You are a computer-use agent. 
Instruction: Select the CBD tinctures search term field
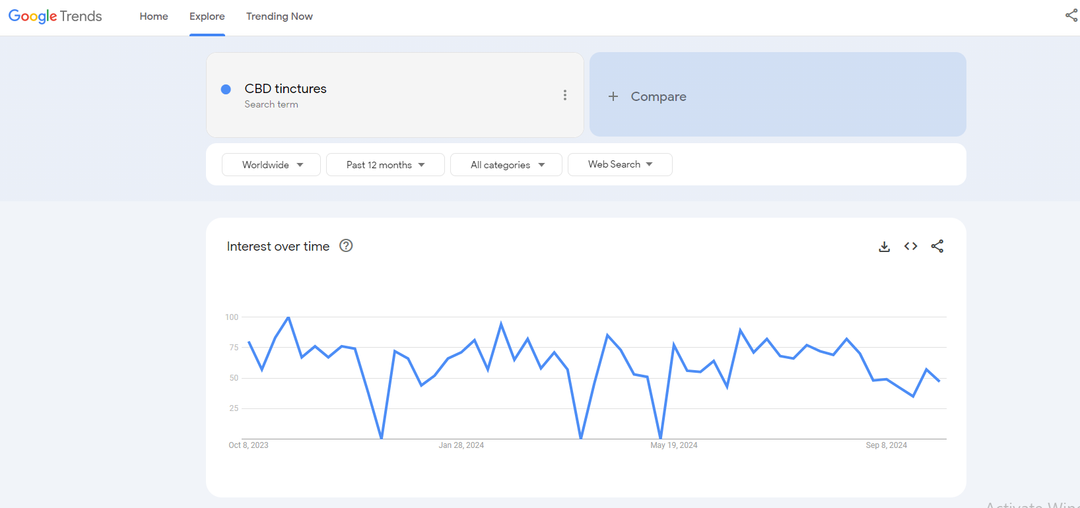pyautogui.click(x=395, y=95)
